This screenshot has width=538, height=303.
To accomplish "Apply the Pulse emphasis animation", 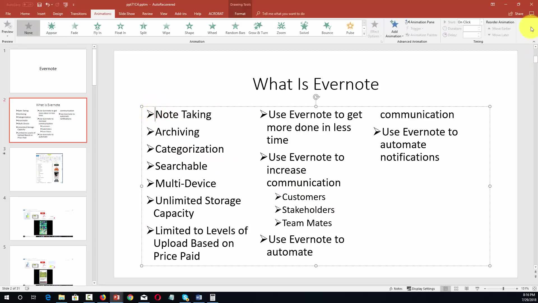I will point(350,28).
